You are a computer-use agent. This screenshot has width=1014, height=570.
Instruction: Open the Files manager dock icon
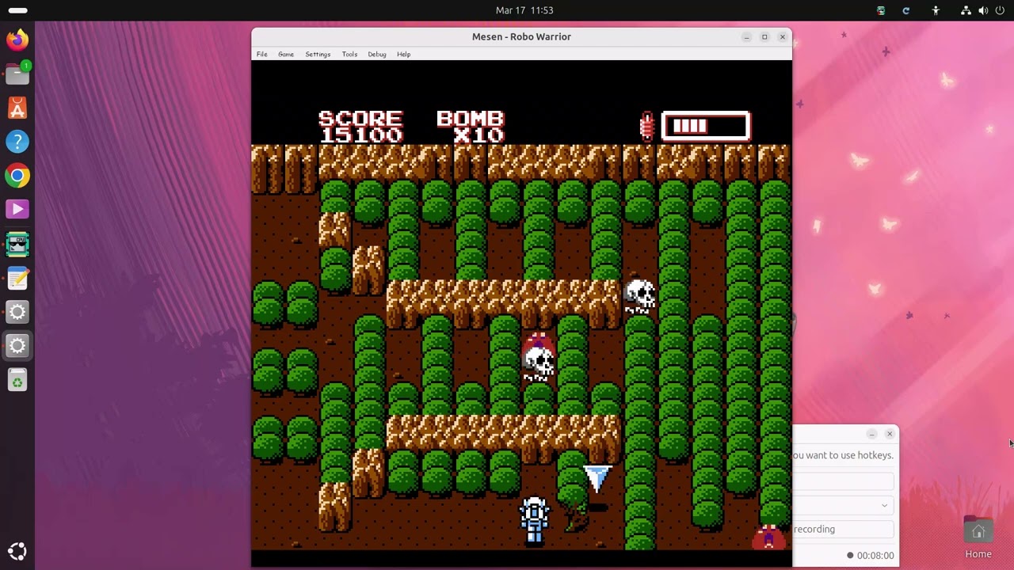click(x=17, y=74)
